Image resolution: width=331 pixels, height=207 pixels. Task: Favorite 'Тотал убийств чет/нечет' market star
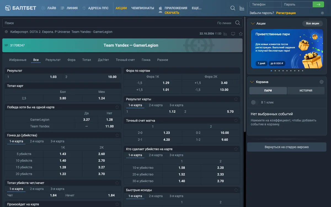click(117, 183)
